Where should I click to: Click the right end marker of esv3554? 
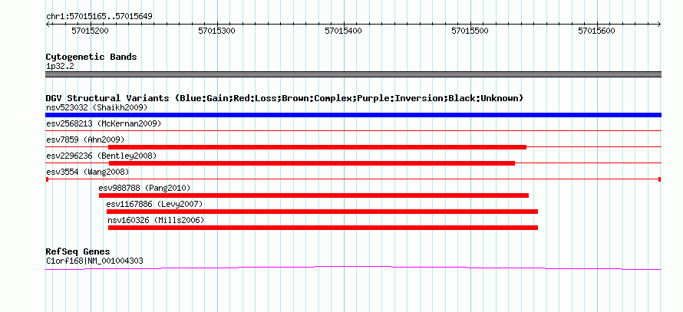pyautogui.click(x=660, y=179)
